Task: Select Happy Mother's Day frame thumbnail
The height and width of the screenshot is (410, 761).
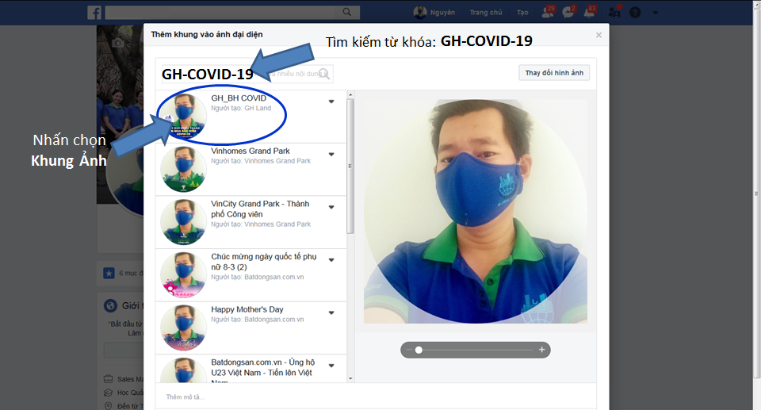Action: click(x=183, y=328)
